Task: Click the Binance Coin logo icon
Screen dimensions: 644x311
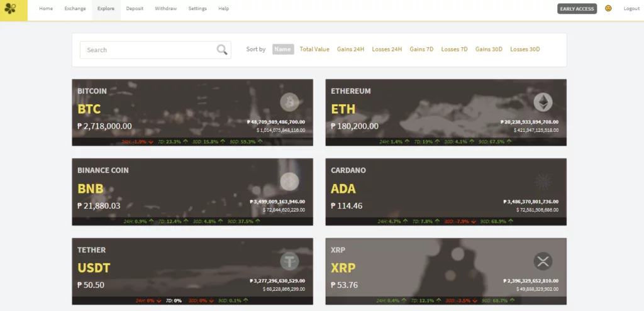Action: coord(289,182)
